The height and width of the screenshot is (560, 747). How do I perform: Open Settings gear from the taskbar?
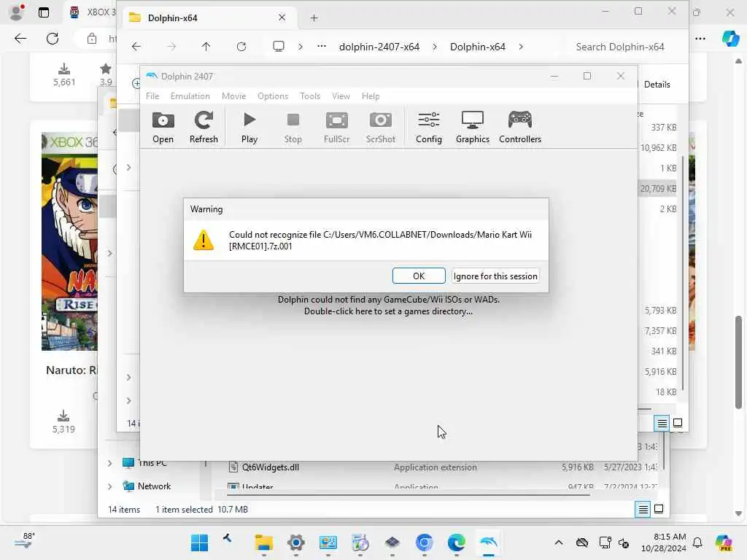coord(296,542)
